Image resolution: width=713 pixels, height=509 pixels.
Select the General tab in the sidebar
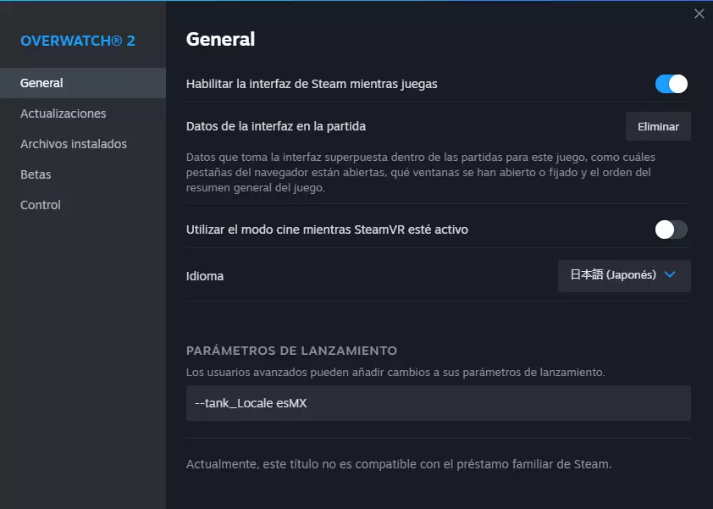pos(41,83)
